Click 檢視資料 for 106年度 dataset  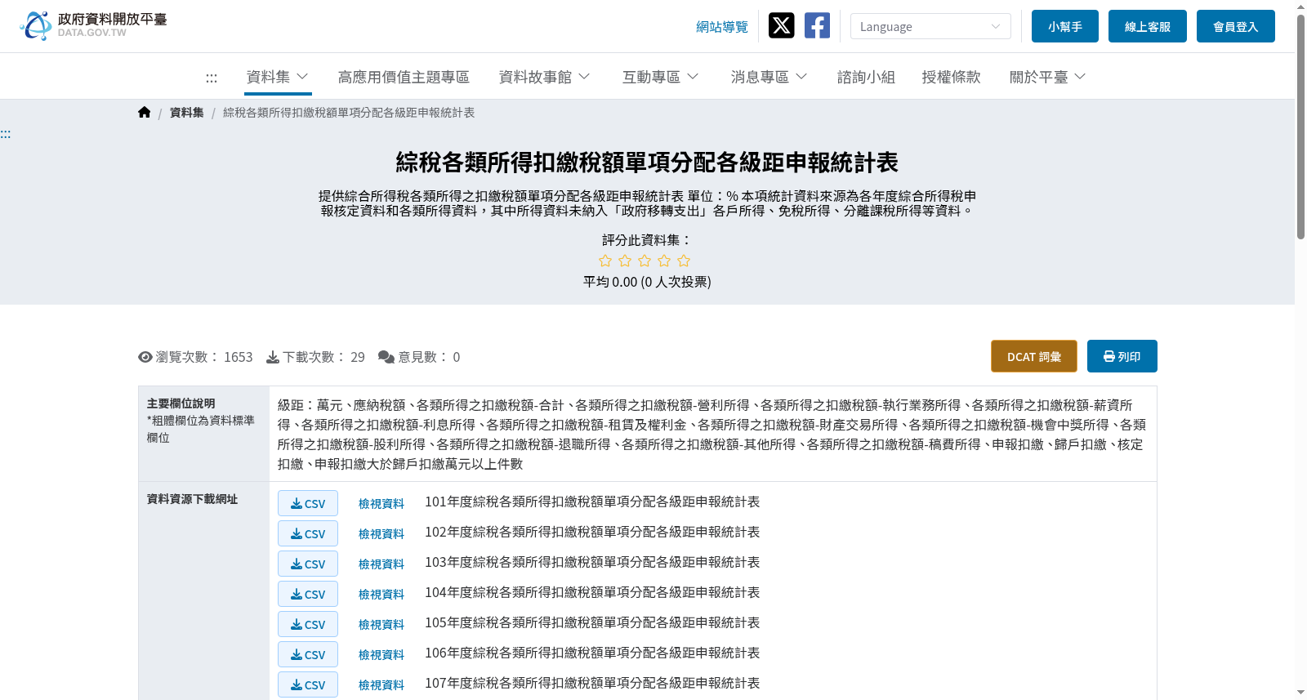point(381,655)
